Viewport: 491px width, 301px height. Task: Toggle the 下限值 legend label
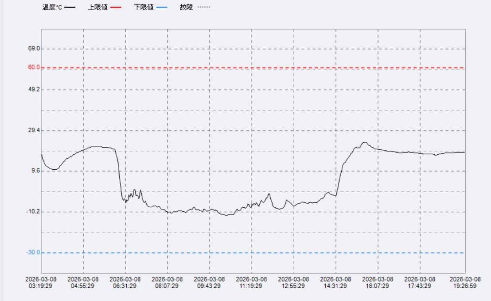144,8
